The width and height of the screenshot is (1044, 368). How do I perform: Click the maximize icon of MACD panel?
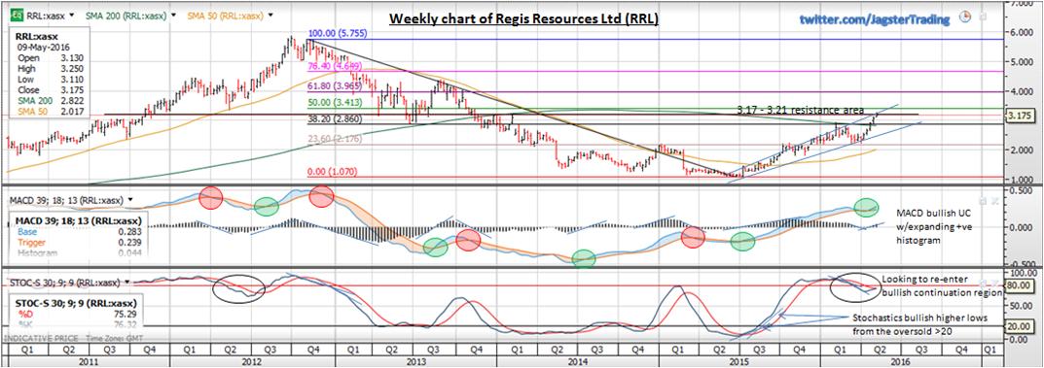click(x=984, y=200)
